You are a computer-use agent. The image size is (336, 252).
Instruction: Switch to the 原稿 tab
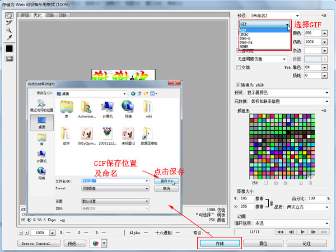pyautogui.click(x=25, y=15)
